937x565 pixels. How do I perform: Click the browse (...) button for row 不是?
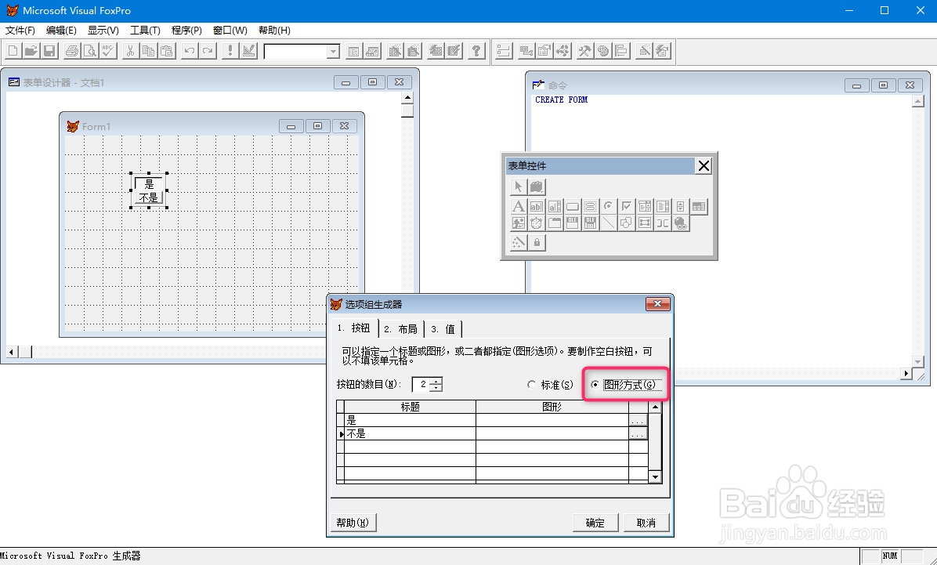(638, 433)
